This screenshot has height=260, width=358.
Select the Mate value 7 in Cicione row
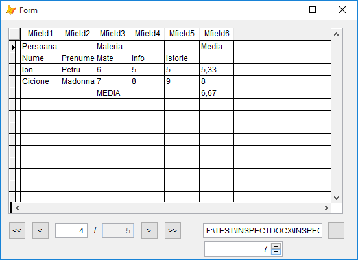point(112,81)
